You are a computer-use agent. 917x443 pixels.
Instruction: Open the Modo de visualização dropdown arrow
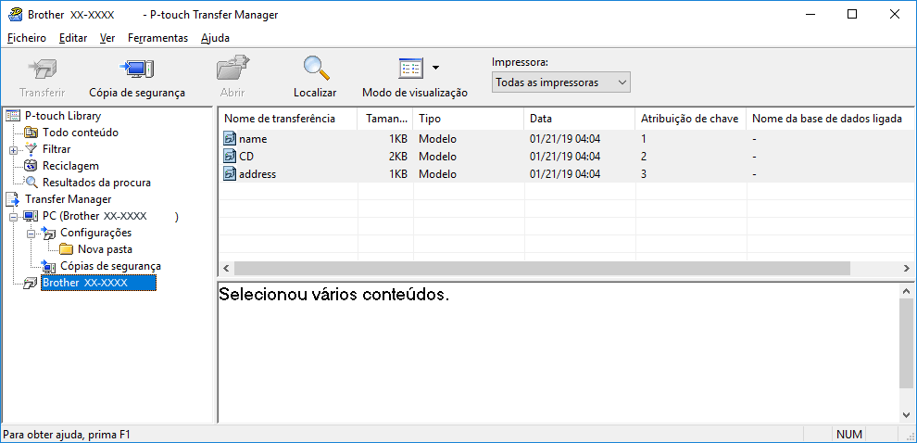click(x=435, y=68)
